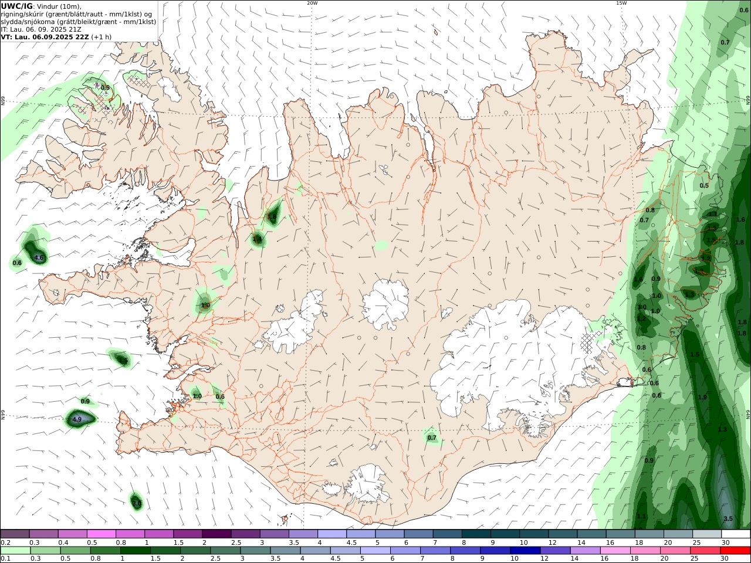This screenshot has width=751, height=563.
Task: Click the 20W longitude label
Action: pos(312,3)
